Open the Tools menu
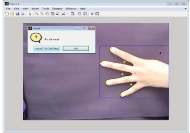 click(x=45, y=9)
